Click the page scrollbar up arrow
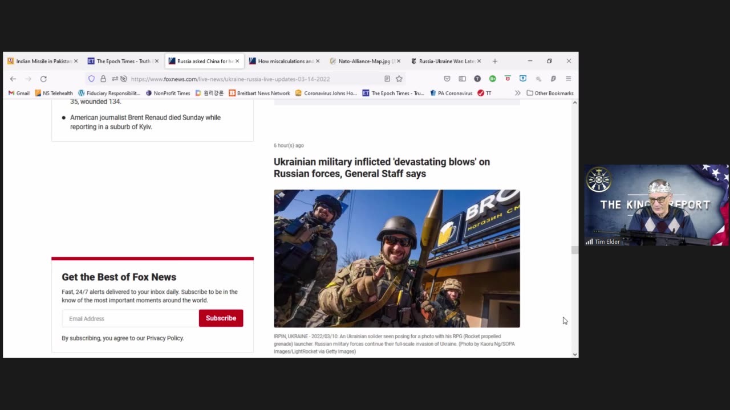This screenshot has height=410, width=730. 574,102
